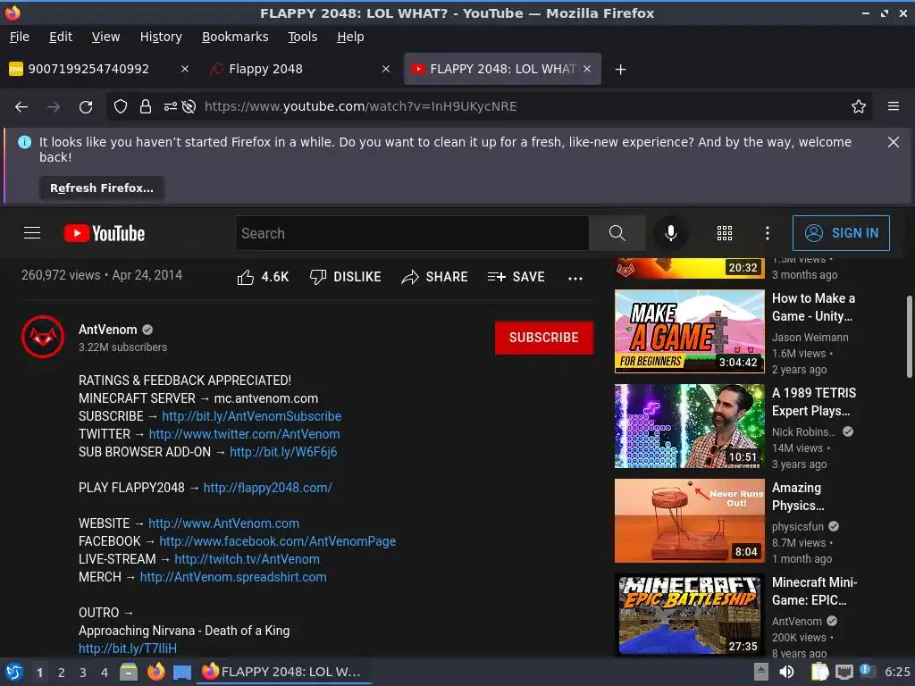Open SHARE options for the video

tap(435, 277)
